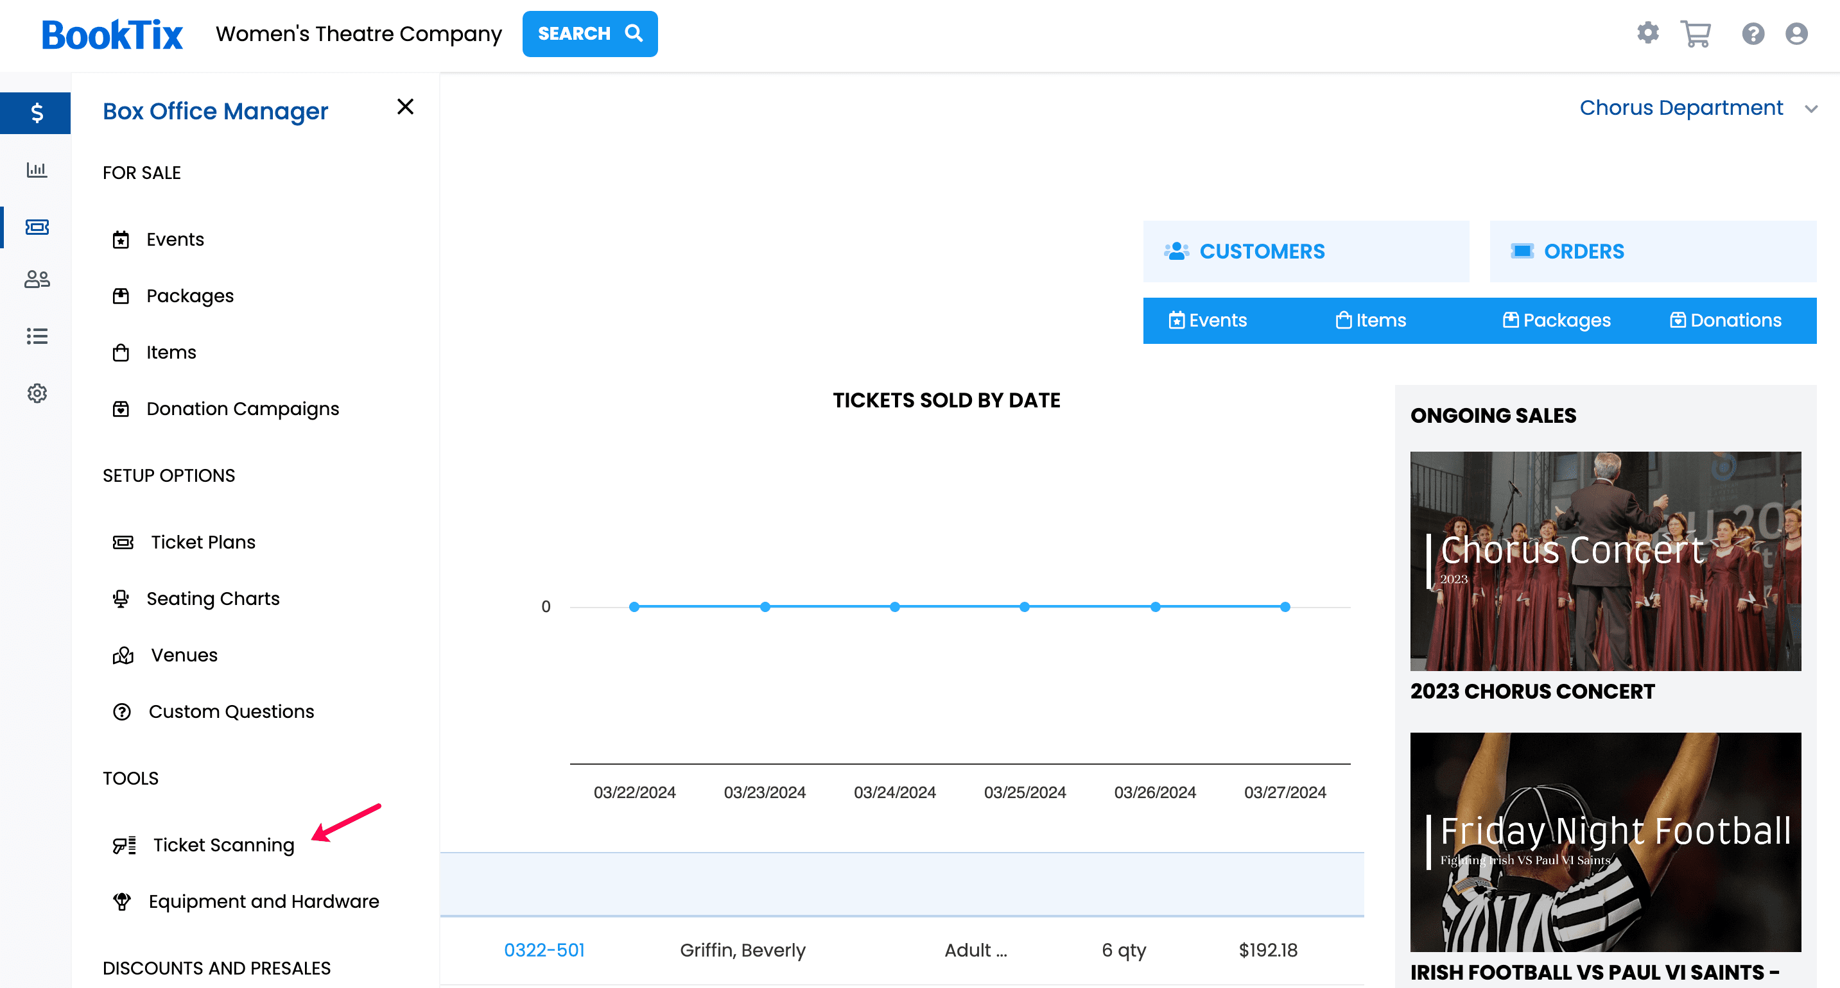Viewport: 1840px width, 988px height.
Task: Open Custom Questions setup option
Action: point(231,711)
